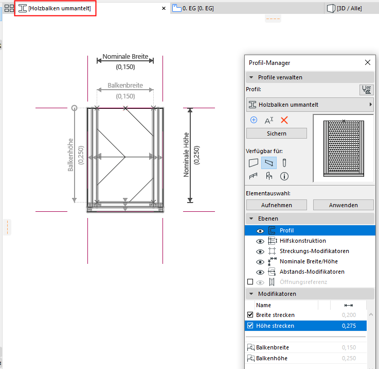Click the Streckungs-Modifikatoren layer icon
The width and height of the screenshot is (379, 369).
(x=272, y=251)
